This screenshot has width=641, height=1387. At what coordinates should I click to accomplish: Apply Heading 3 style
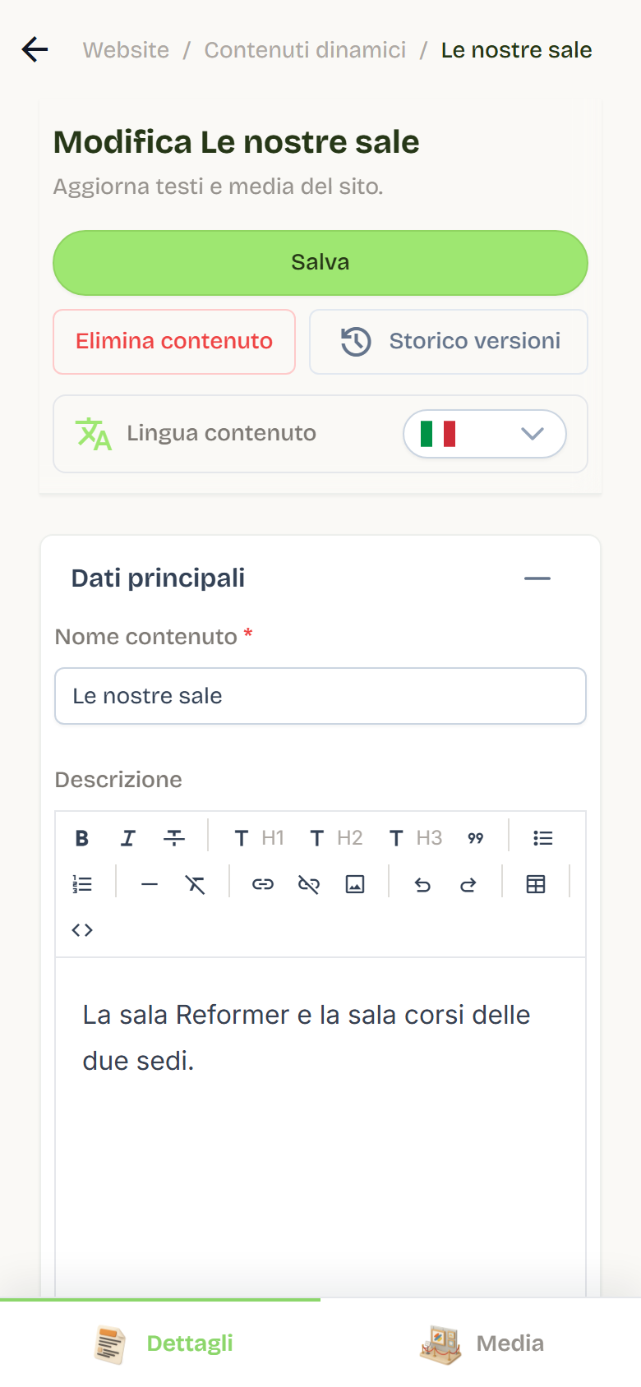(415, 838)
